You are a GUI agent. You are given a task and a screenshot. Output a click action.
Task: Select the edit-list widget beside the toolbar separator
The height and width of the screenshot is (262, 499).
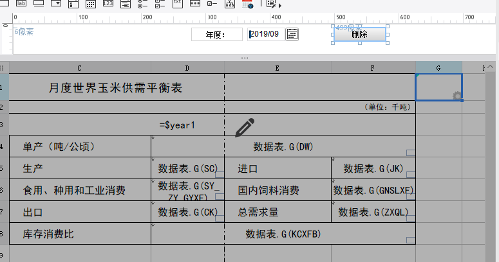click(x=271, y=4)
